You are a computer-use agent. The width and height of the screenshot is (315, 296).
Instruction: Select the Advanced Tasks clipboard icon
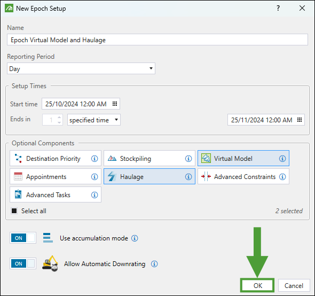coord(18,194)
